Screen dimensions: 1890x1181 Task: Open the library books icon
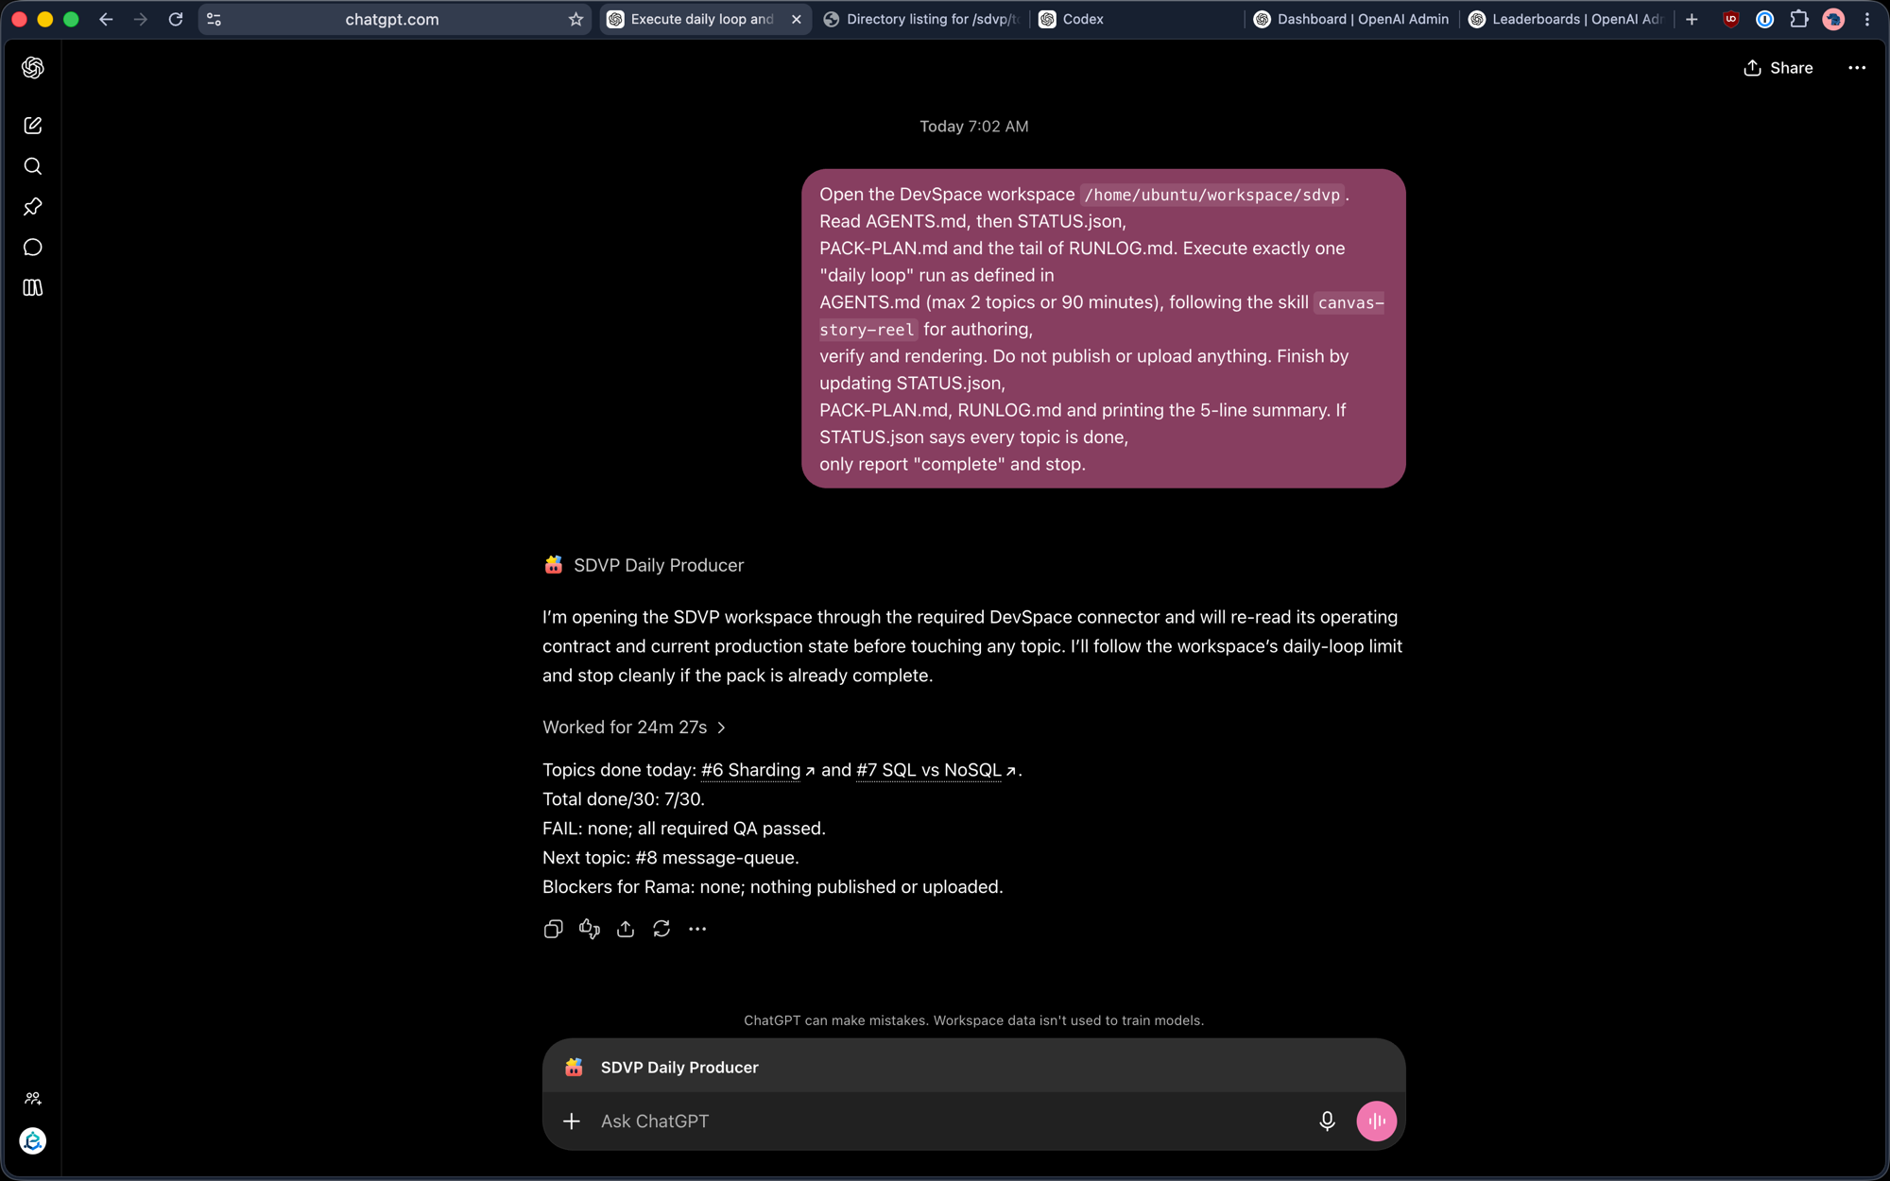pos(33,288)
